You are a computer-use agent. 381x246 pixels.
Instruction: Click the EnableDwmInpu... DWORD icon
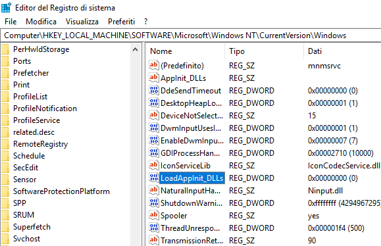(x=154, y=140)
